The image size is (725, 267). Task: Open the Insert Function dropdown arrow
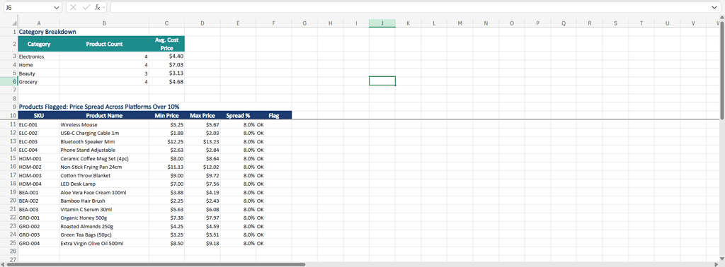[104, 7]
